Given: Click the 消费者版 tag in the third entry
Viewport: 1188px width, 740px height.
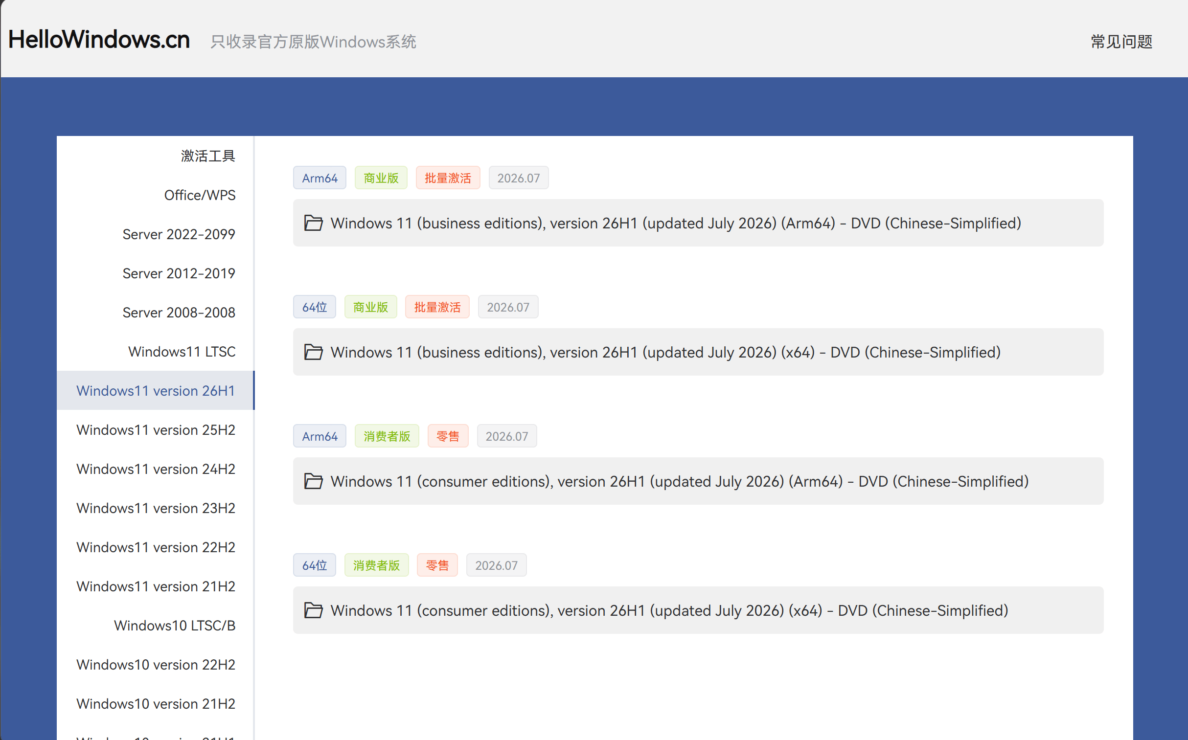Looking at the screenshot, I should (387, 437).
